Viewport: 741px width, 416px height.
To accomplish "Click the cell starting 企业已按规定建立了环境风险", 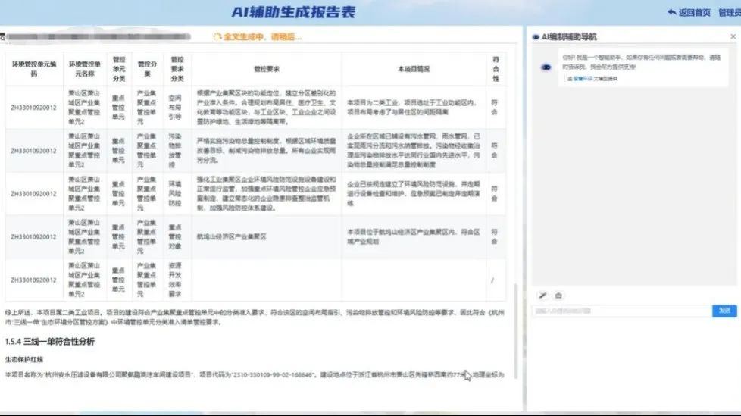I will 414,193.
